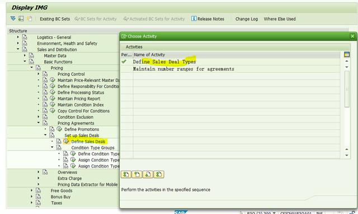Run the Define Condition Type Groups activity

tap(73, 154)
